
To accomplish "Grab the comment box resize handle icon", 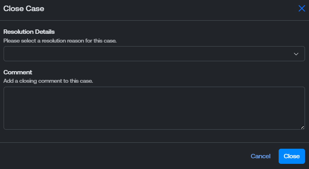I will [x=302, y=127].
